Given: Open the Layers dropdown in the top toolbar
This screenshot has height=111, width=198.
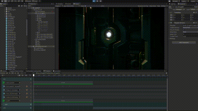Looking at the screenshot, I should coord(184,1).
